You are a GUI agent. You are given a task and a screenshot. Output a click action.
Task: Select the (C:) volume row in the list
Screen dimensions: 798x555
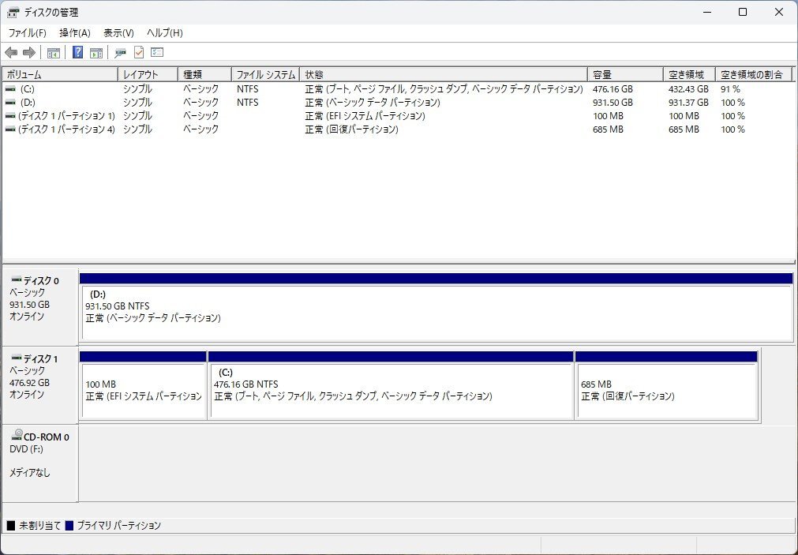pos(158,89)
